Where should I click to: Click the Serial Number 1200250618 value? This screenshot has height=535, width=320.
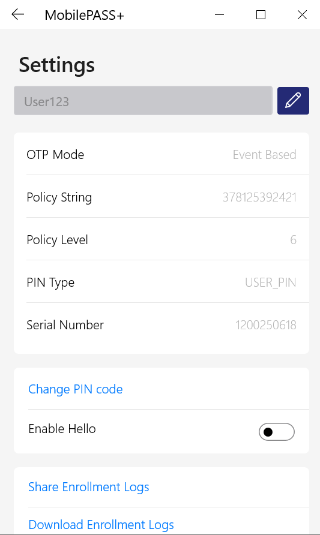266,325
